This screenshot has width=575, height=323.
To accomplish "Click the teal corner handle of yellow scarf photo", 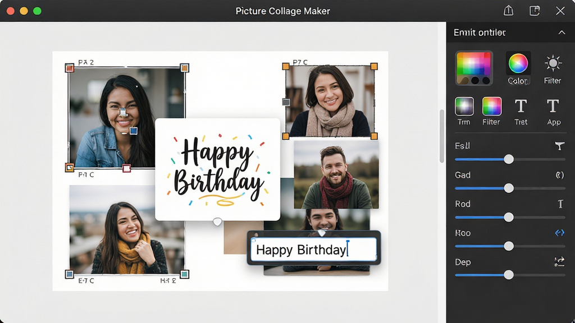I will pyautogui.click(x=184, y=274).
